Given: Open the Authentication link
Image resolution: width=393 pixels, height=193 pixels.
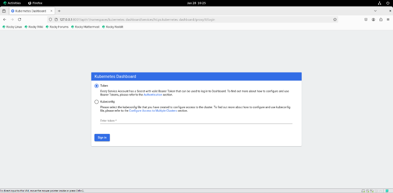Looking at the screenshot, I should (153, 95).
